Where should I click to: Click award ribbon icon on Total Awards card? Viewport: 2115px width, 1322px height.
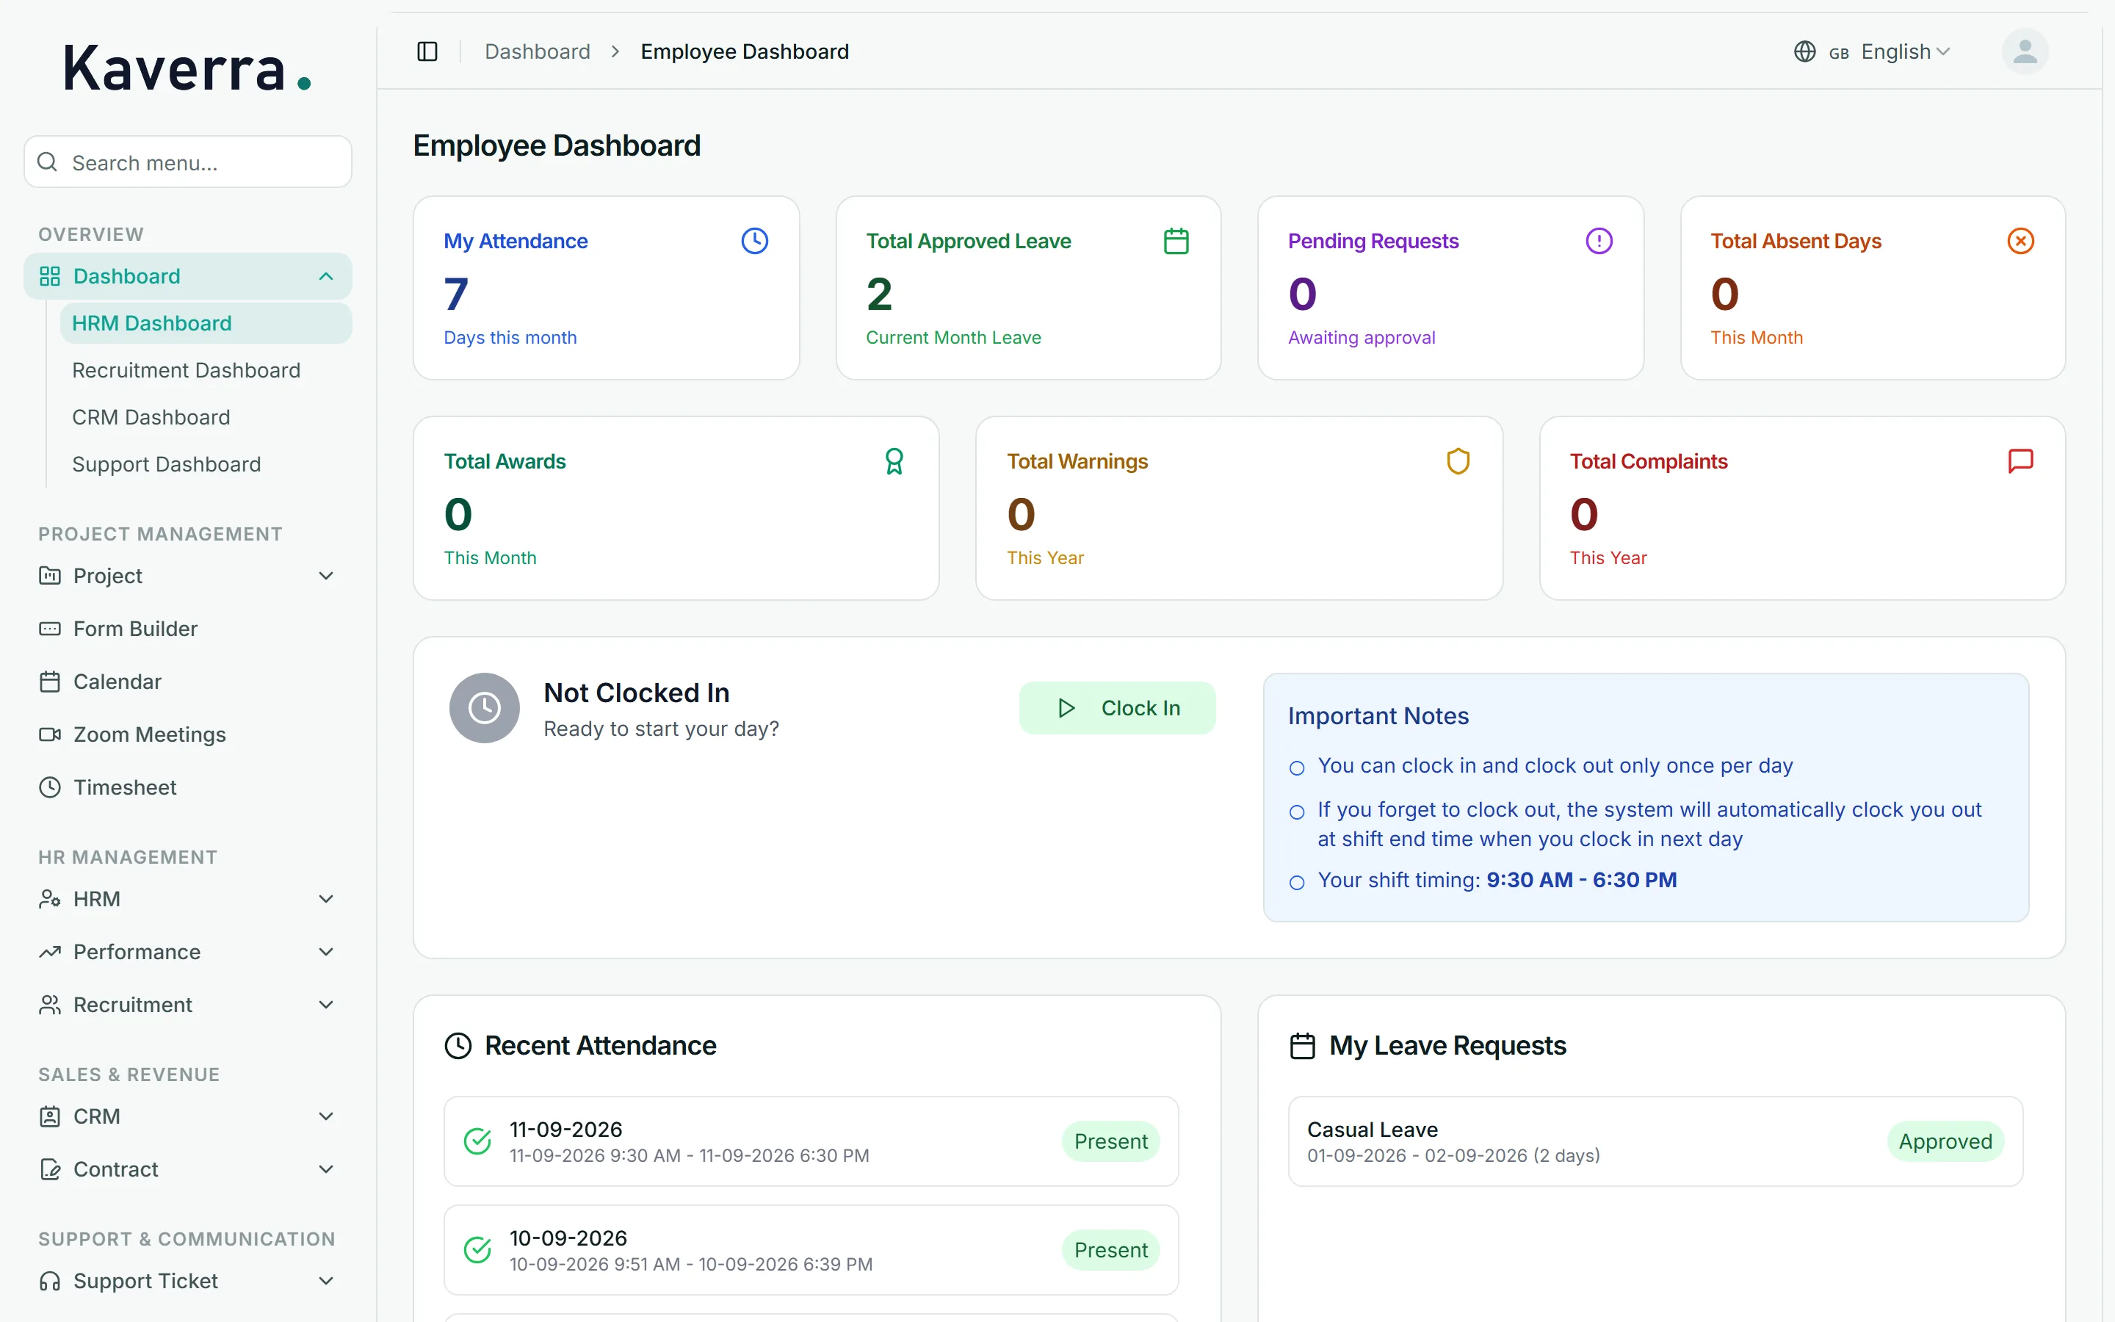point(894,460)
